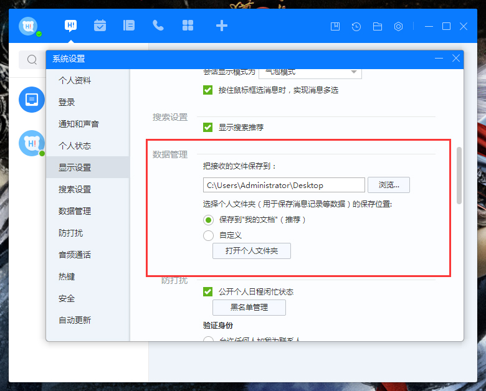Click 打开个人文件夹 button
486x391 pixels.
251,251
